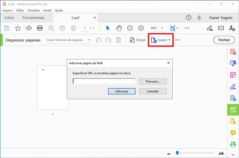Open the Arquivo menu

point(7,10)
